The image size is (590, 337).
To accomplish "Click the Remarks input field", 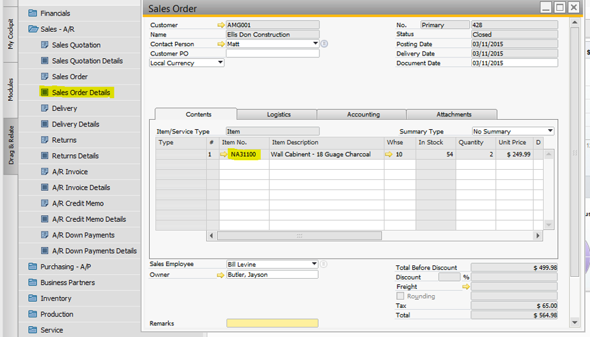I will pos(273,323).
